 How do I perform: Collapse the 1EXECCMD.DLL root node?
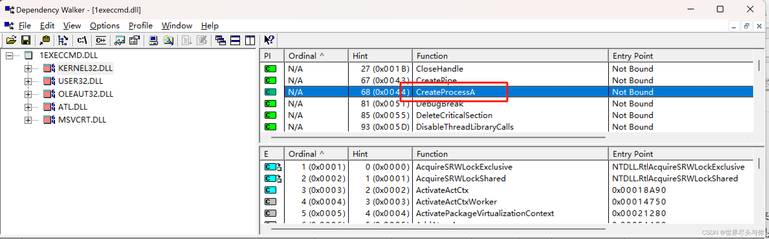(x=9, y=55)
